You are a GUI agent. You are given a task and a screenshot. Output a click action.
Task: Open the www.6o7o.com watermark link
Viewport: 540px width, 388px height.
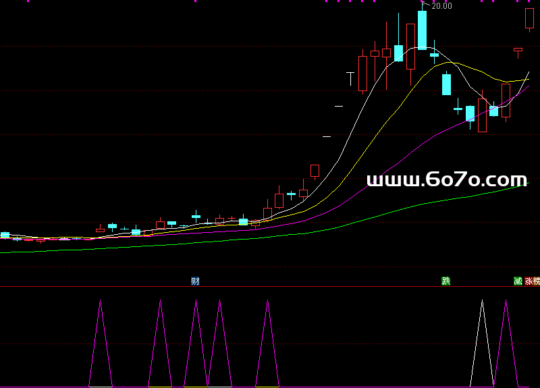446,180
